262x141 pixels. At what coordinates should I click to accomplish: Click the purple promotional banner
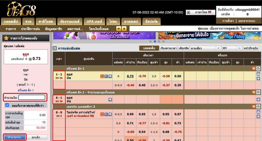pos(104,36)
